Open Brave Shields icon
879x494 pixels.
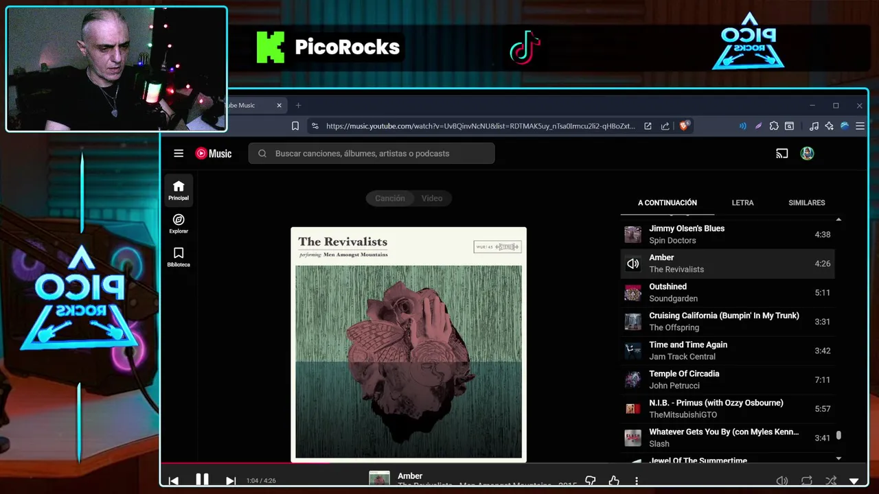[684, 126]
